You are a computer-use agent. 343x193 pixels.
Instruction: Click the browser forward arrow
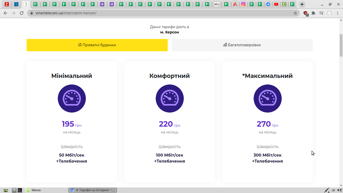14,13
